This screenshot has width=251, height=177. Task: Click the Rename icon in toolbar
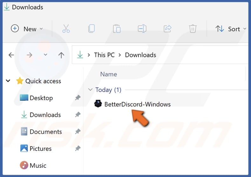(142, 29)
